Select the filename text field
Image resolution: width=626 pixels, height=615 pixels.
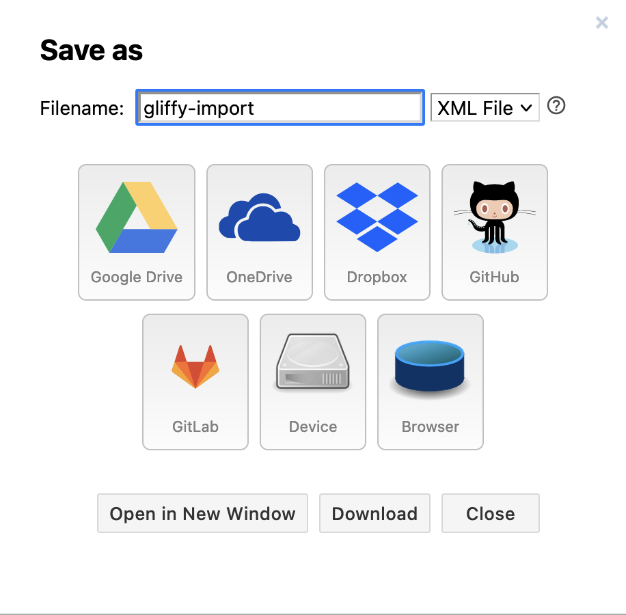(280, 107)
